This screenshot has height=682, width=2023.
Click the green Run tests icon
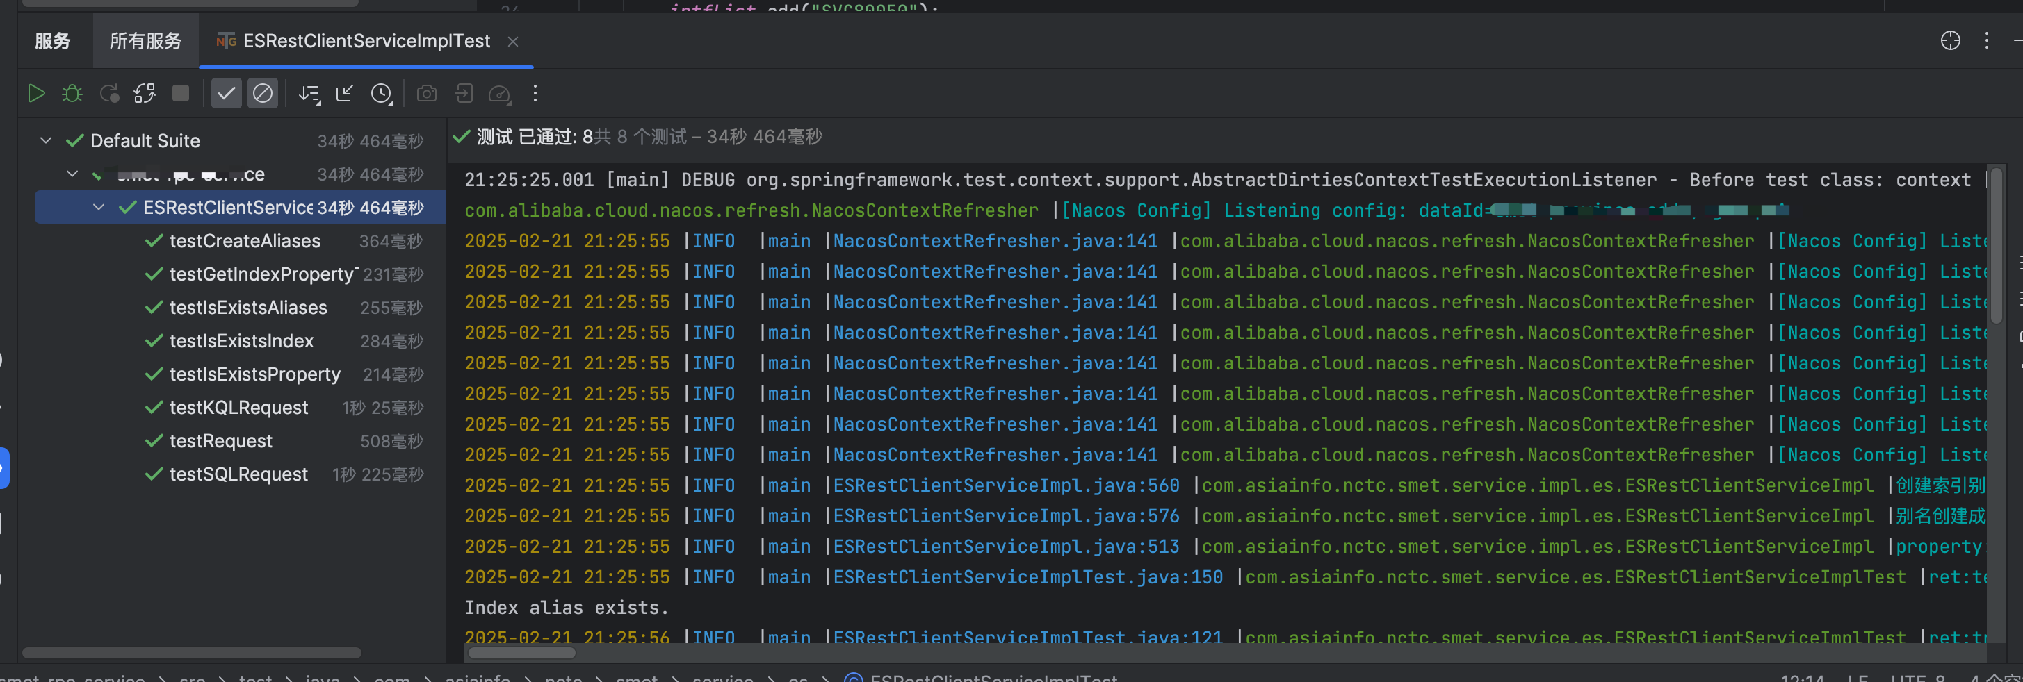[36, 93]
